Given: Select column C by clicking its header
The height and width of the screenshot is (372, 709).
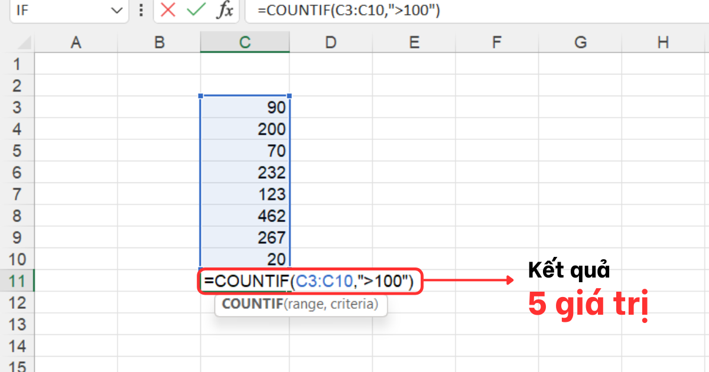Looking at the screenshot, I should coord(245,42).
